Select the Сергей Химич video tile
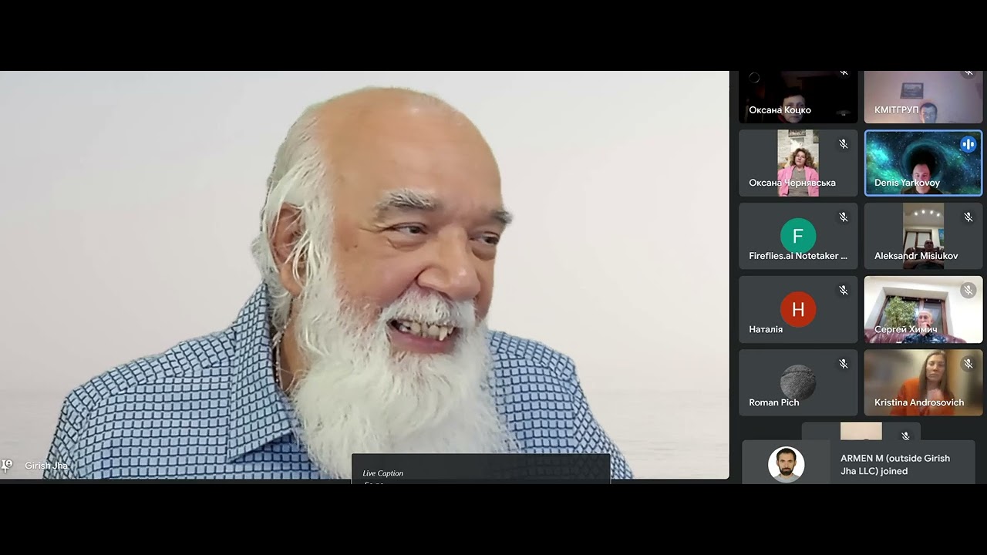 click(923, 309)
